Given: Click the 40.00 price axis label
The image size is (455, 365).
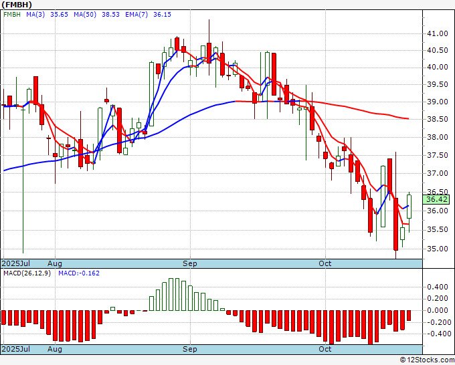Looking at the screenshot, I should (x=438, y=68).
